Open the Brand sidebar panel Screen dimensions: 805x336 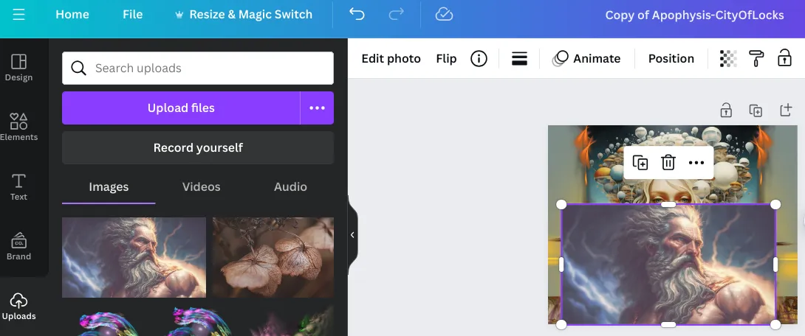coord(19,246)
